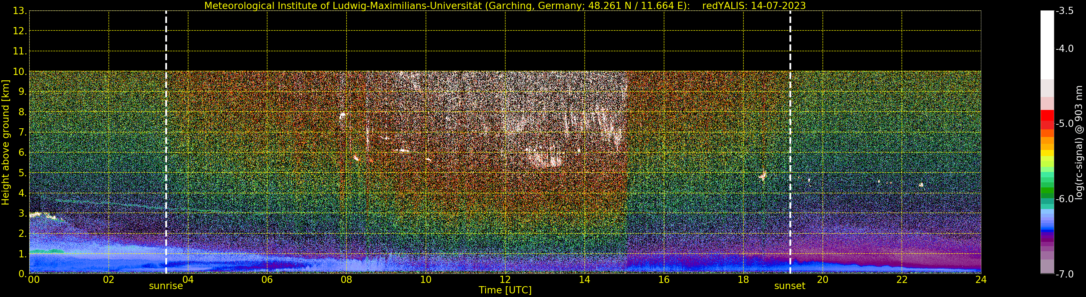1086x297 pixels.
Task: Click the time axis tick '14'
Action: pyautogui.click(x=584, y=280)
